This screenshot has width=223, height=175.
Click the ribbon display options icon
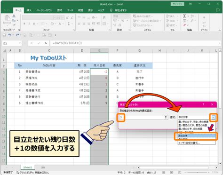tap(191, 4)
